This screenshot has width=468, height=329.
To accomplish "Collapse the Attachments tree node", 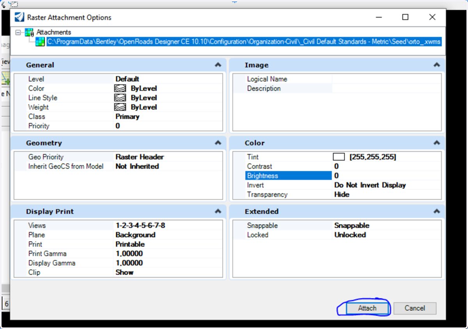I will click(18, 33).
